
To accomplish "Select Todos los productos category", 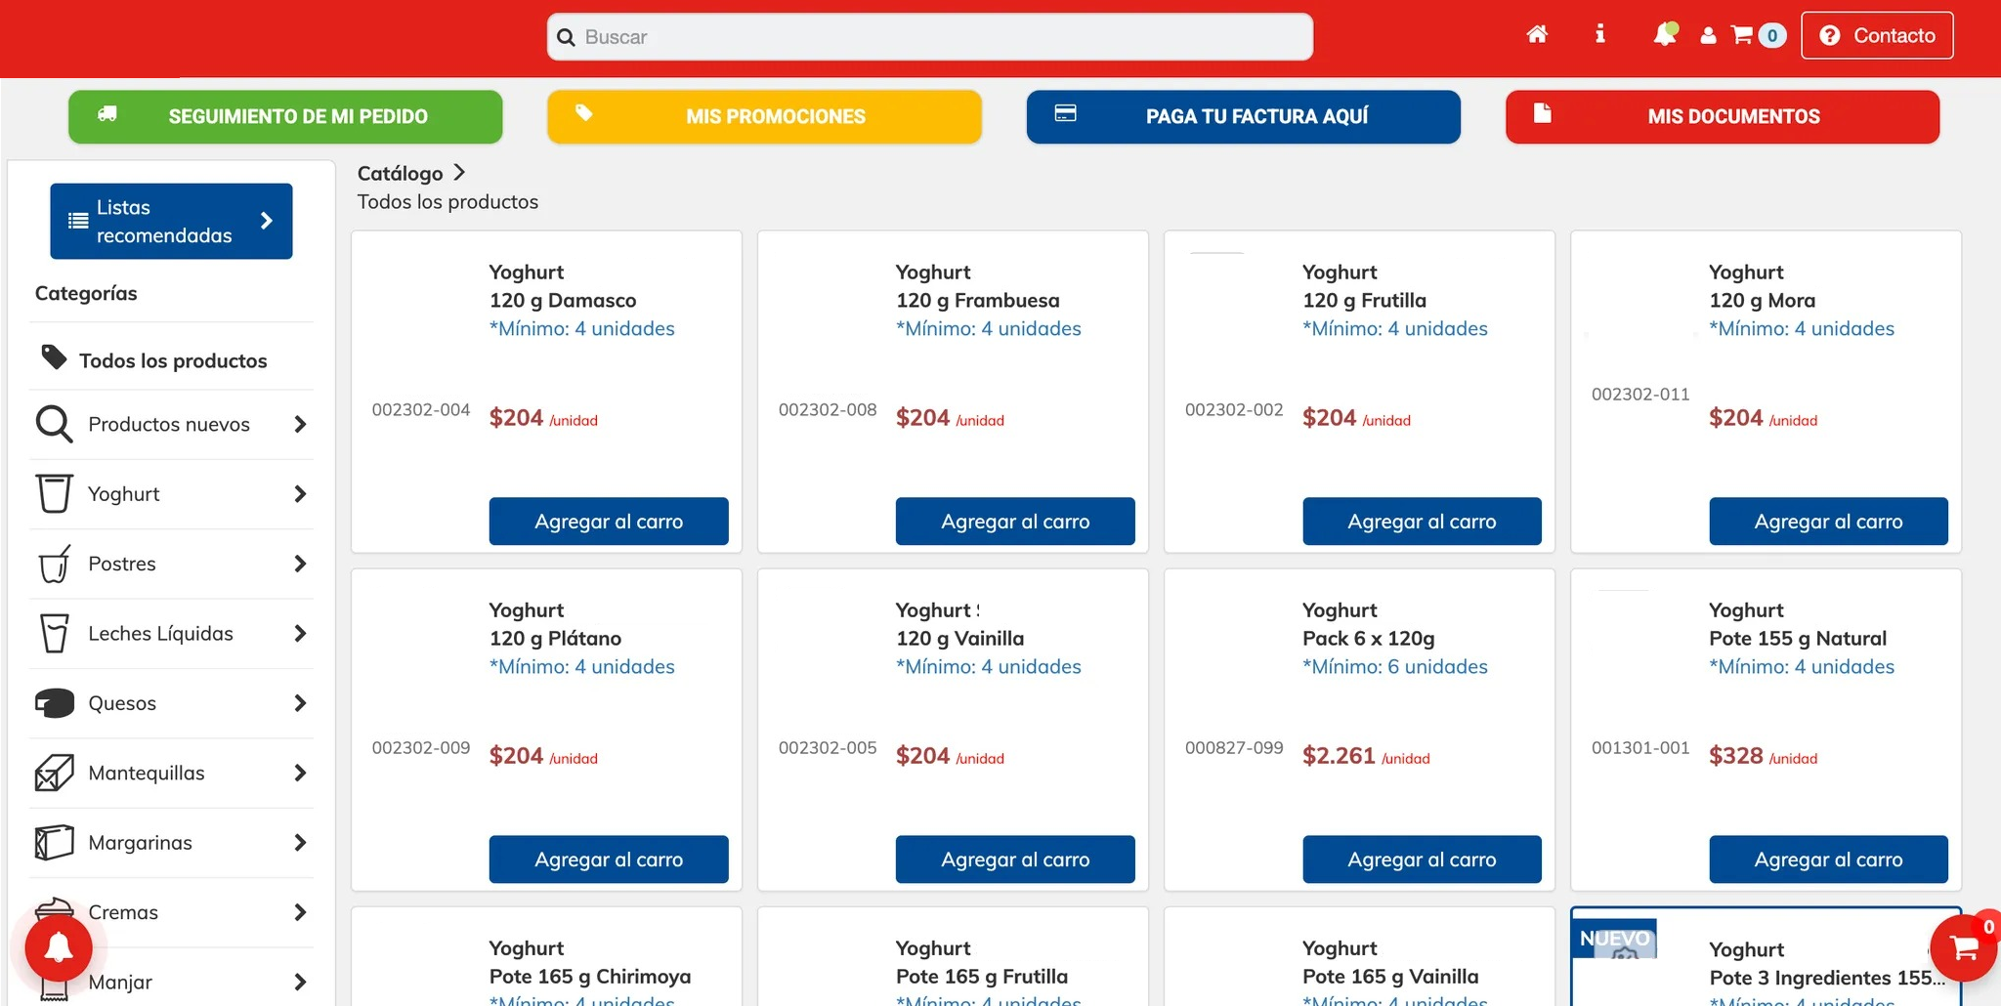I will point(172,360).
